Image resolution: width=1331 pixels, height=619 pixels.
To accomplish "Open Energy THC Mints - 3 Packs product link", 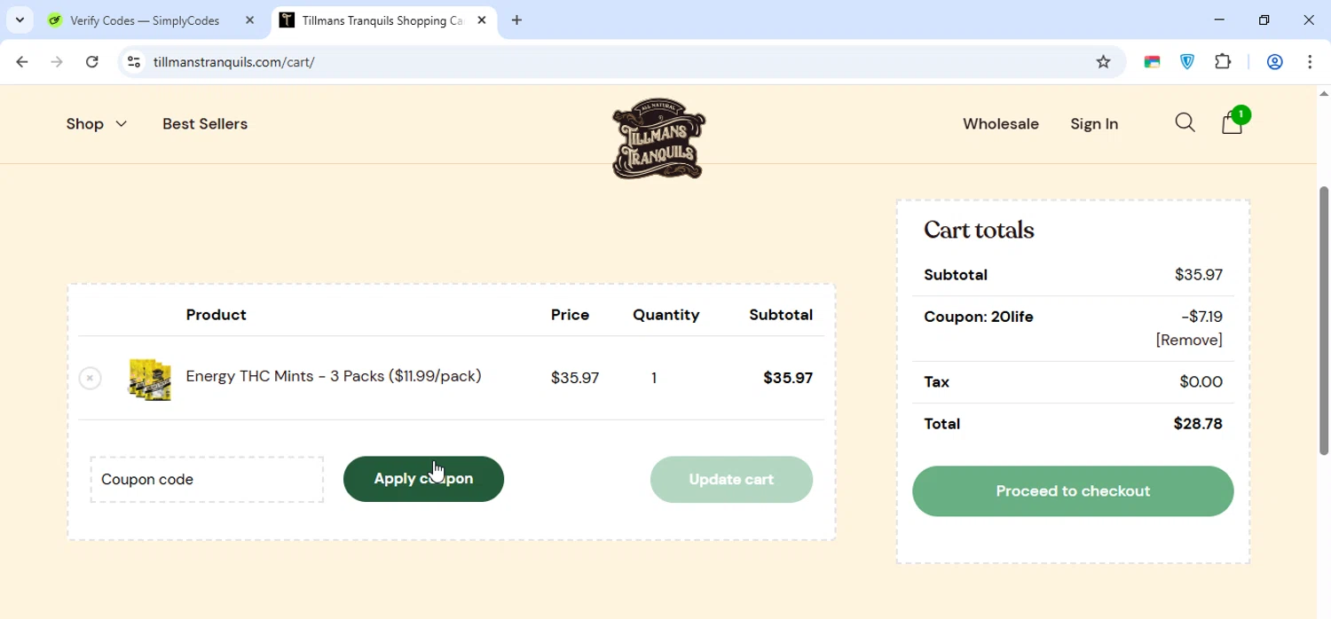I will click(334, 376).
